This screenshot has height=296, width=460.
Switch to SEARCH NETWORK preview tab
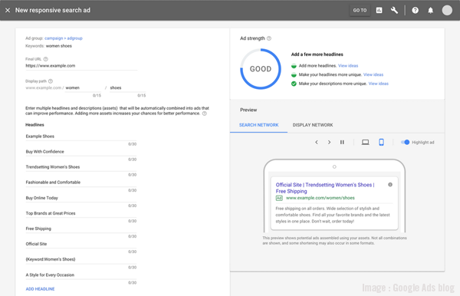(x=259, y=125)
